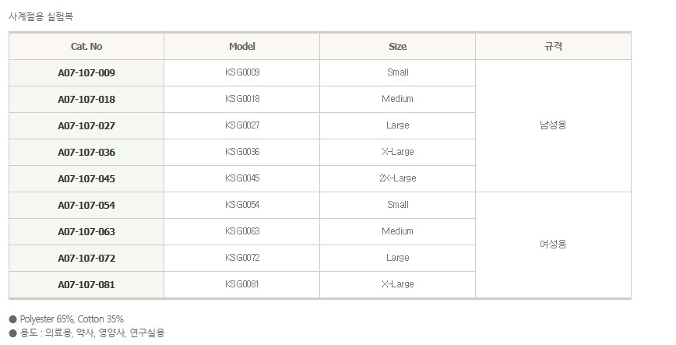Click catalog number A07-107-063
The height and width of the screenshot is (345, 676).
[x=86, y=232]
